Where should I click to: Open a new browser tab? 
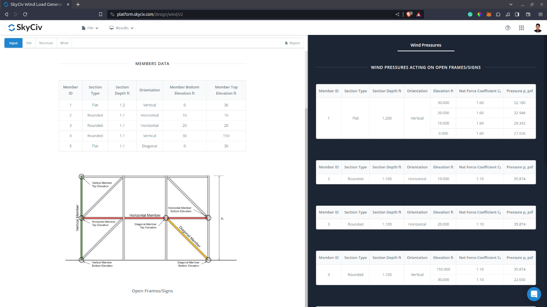pos(78,4)
